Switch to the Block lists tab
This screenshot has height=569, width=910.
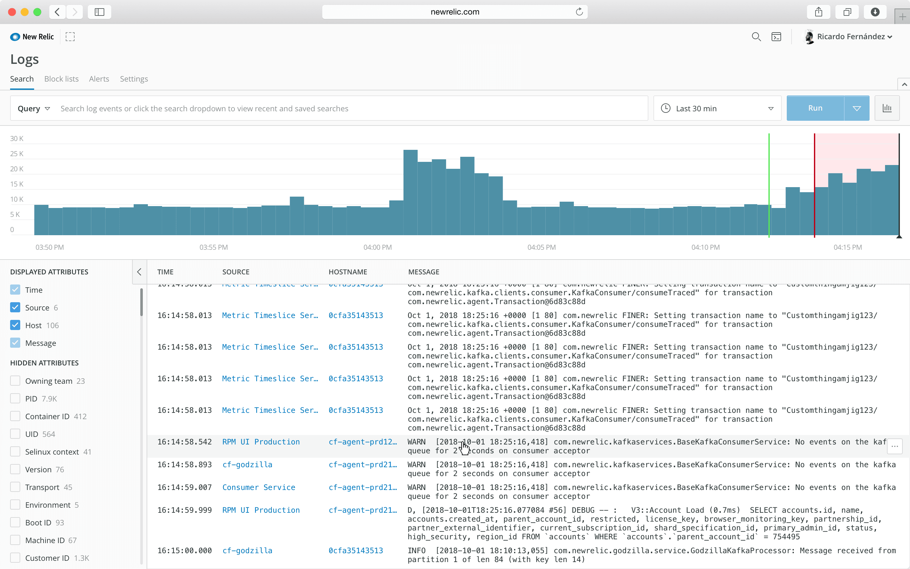(61, 79)
